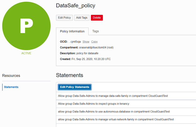Image resolution: width=196 pixels, height=127 pixels.
Task: Show the full OCID value
Action: click(86, 42)
